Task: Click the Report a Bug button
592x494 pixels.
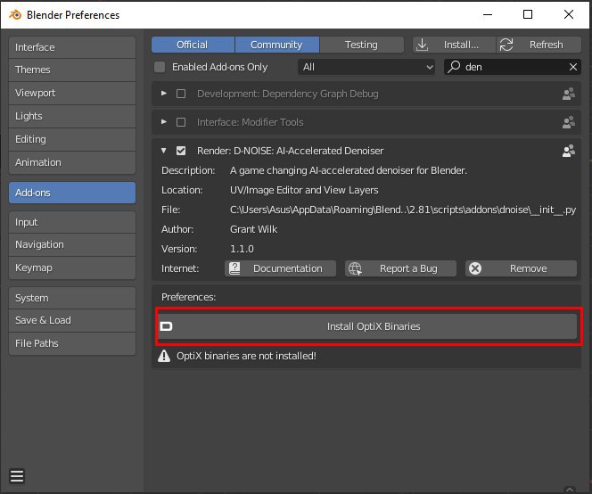Action: 400,268
